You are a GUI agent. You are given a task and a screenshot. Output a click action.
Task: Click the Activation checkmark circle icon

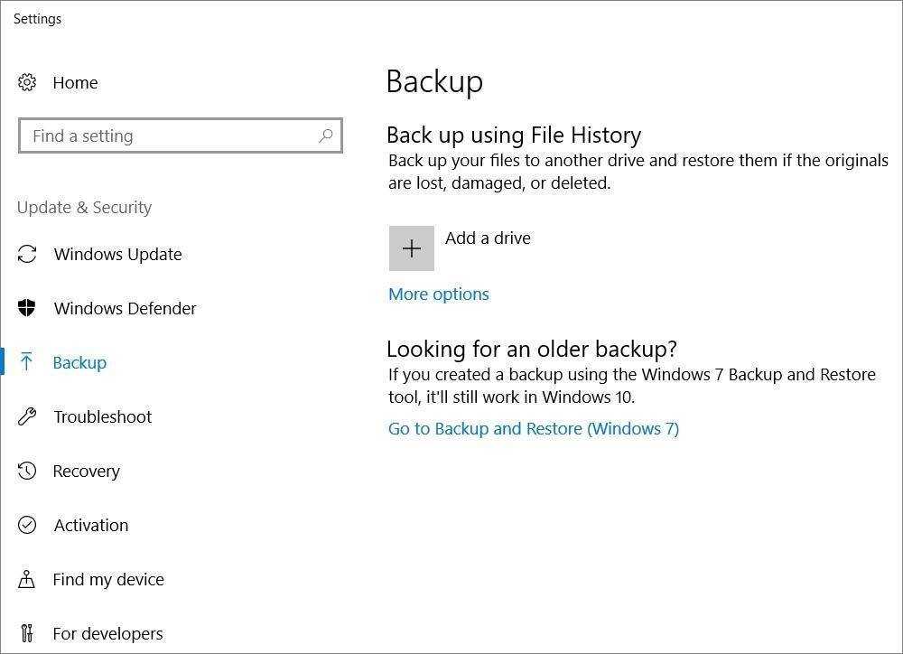pos(27,526)
